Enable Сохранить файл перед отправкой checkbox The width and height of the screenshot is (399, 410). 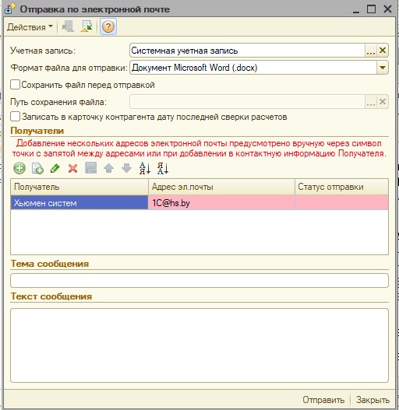point(15,85)
